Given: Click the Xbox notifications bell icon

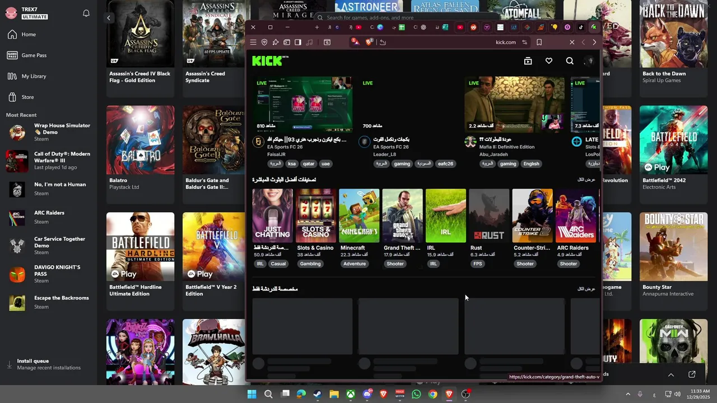Looking at the screenshot, I should (86, 13).
